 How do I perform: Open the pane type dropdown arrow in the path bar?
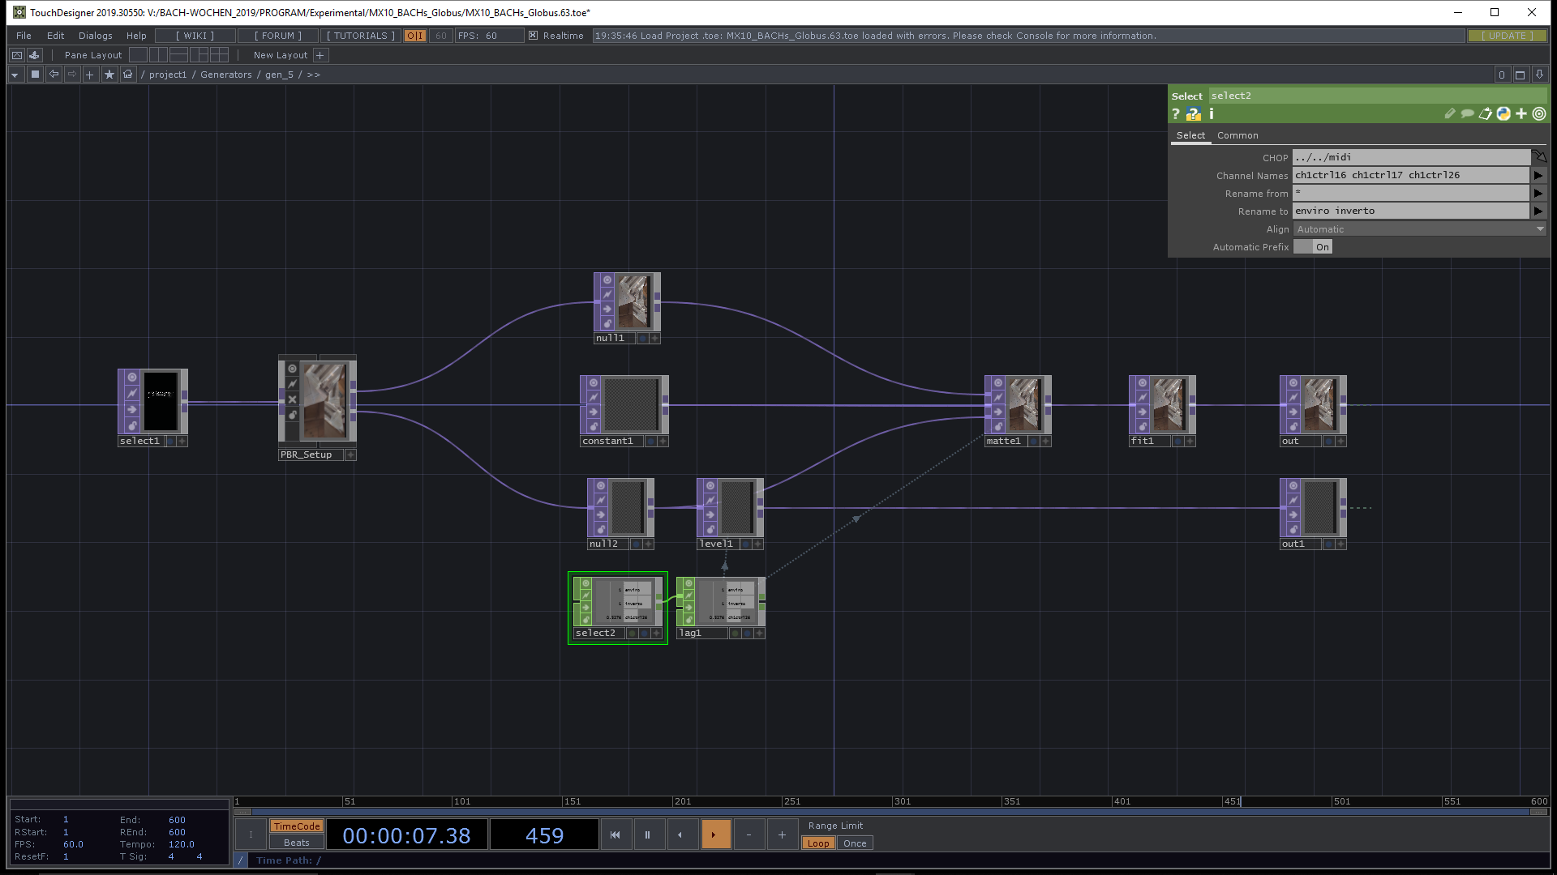15,75
